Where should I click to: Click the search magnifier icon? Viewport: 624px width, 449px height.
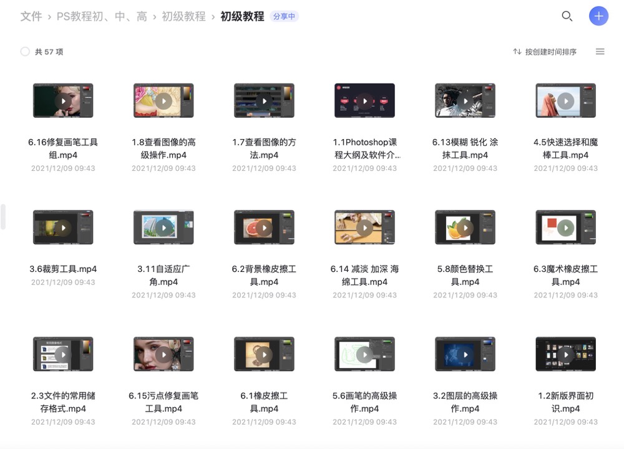[567, 16]
